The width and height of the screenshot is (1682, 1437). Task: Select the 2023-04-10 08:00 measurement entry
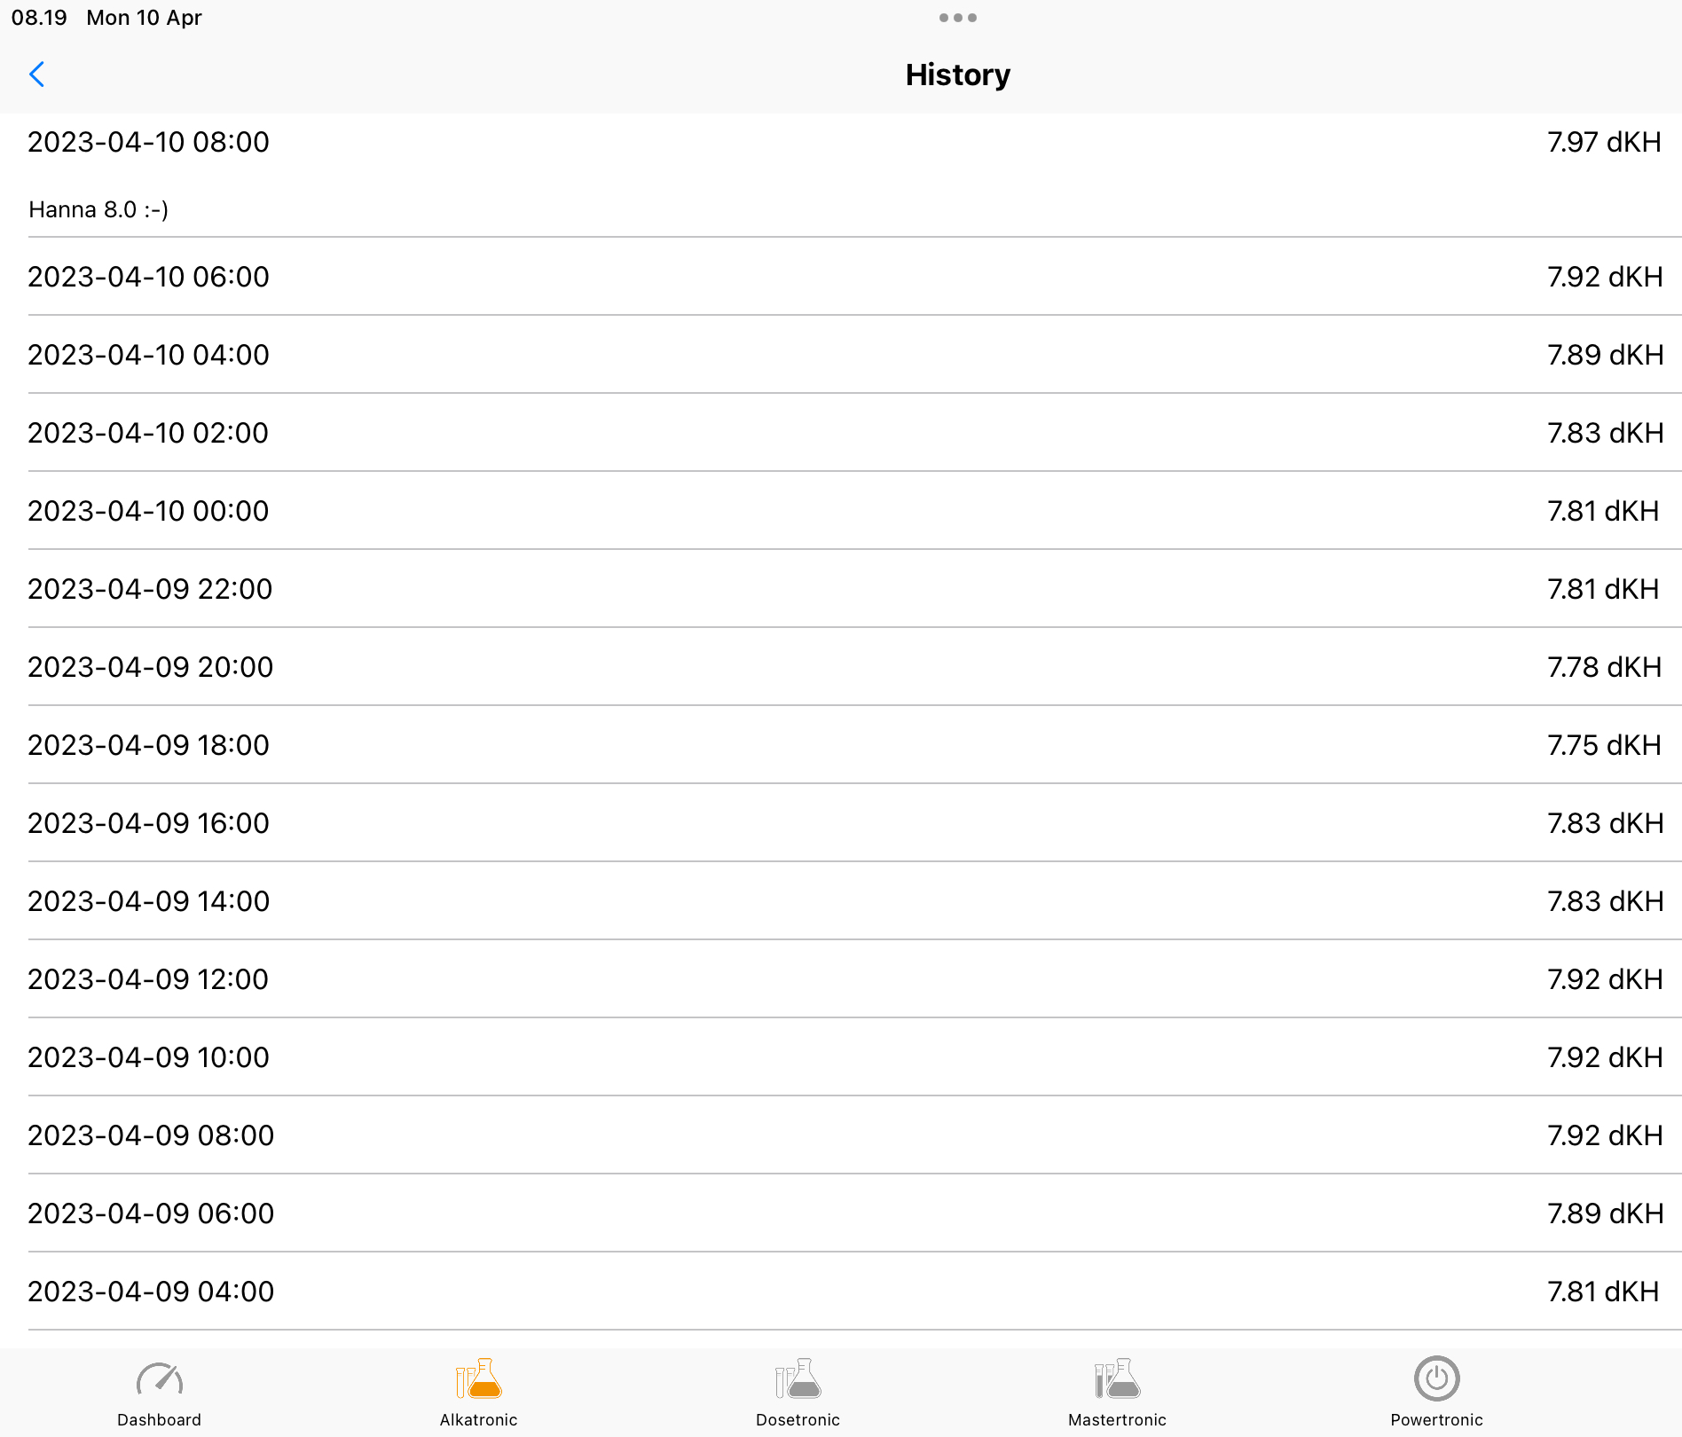pos(148,142)
